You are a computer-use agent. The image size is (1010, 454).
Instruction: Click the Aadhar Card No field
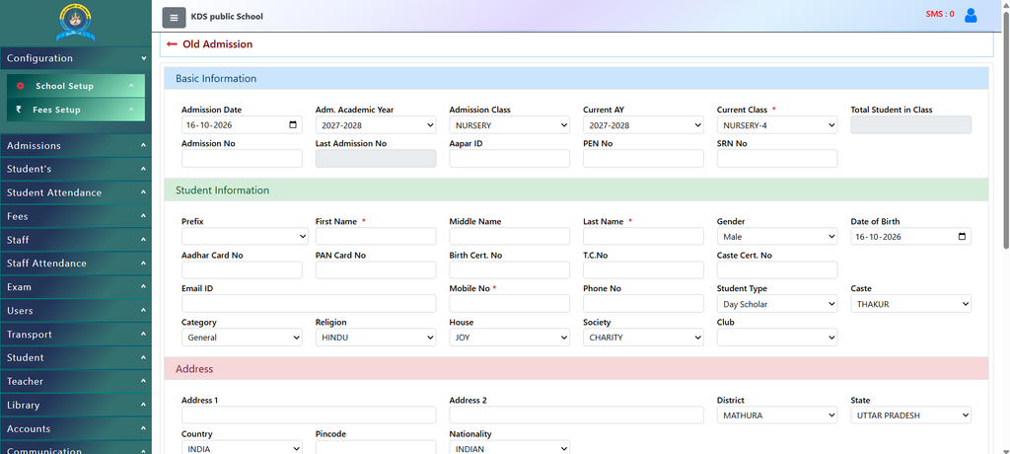coord(243,270)
